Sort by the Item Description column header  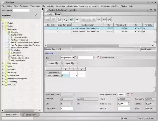coord(88,25)
